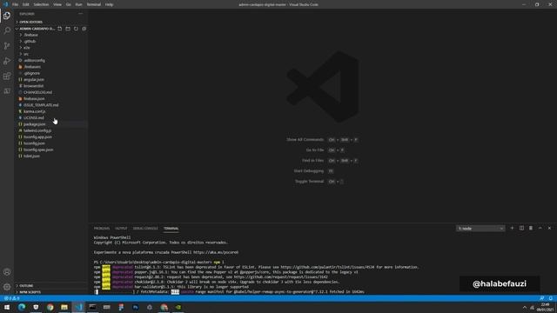Expand the OUTLINE section
Screen dimensions: 557x313
click(25, 286)
